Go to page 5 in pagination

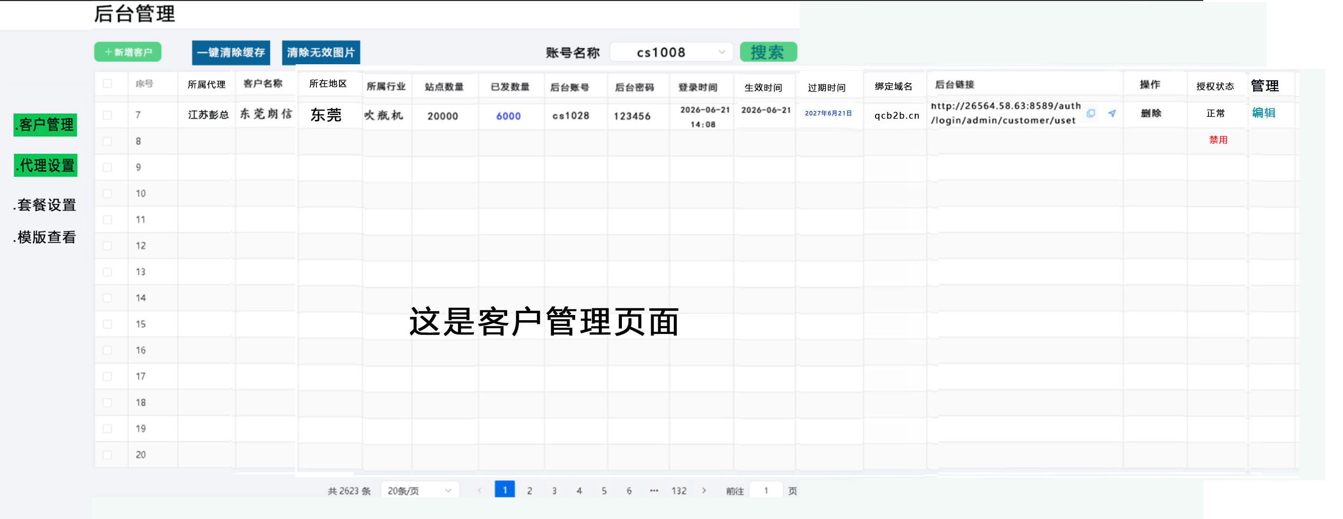tap(603, 490)
